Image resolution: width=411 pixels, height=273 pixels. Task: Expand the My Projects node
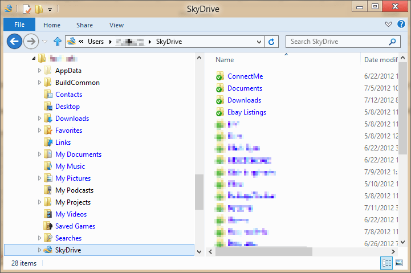point(39,202)
